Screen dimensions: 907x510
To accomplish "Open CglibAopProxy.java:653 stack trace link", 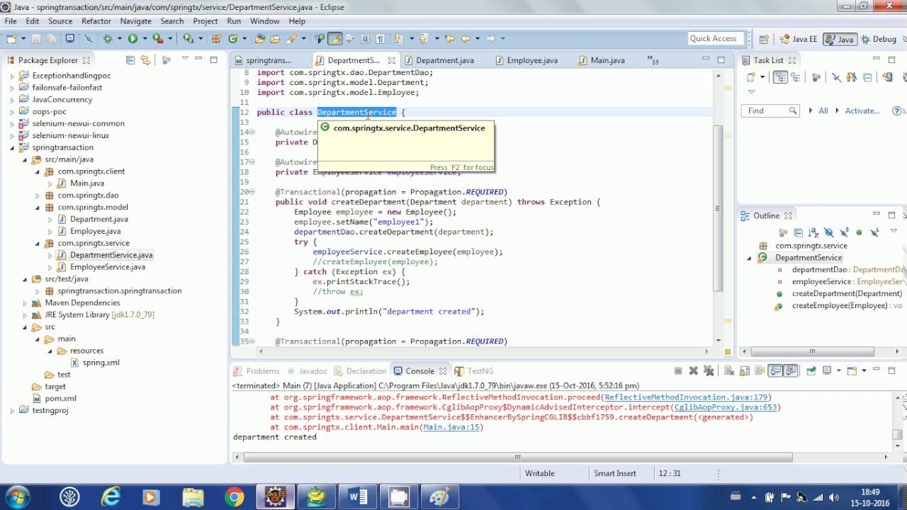I will click(x=725, y=407).
